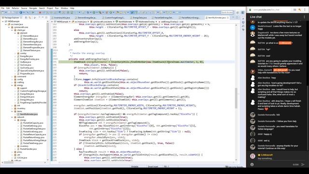Open the Refactor menu
This screenshot has height=174, width=309.
pyautogui.click(x=15, y=8)
